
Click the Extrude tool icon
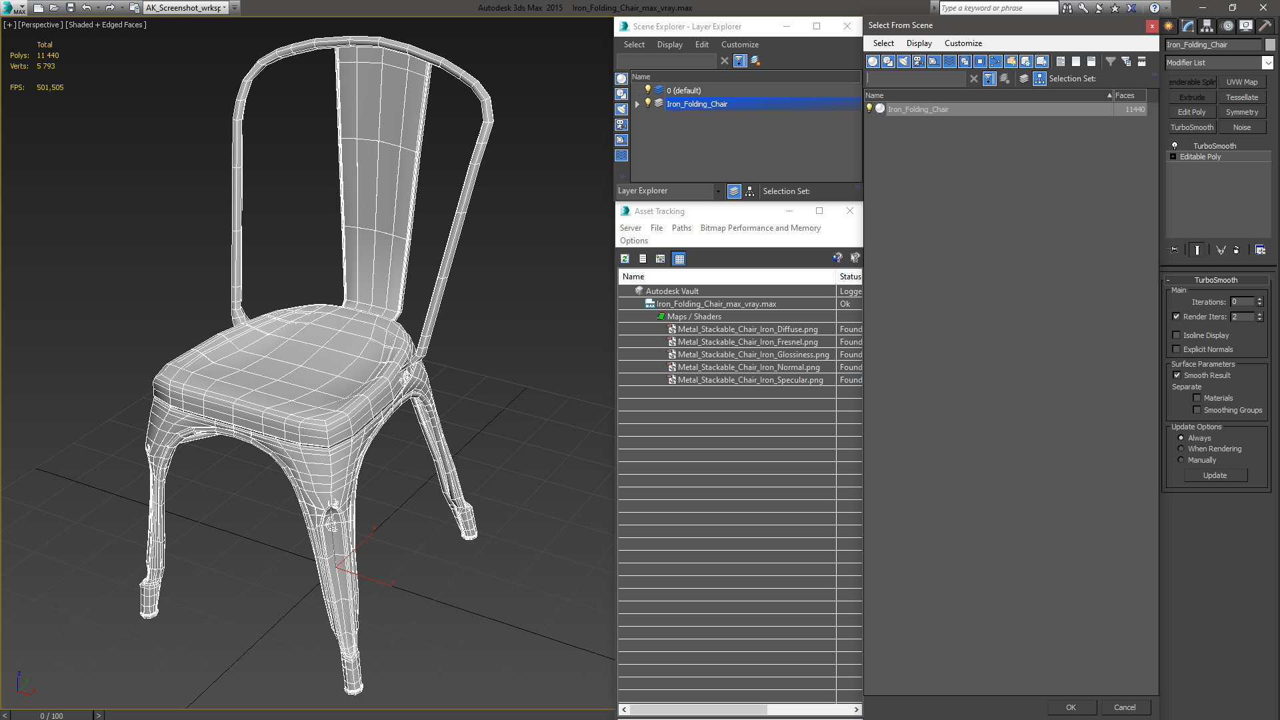click(x=1191, y=97)
